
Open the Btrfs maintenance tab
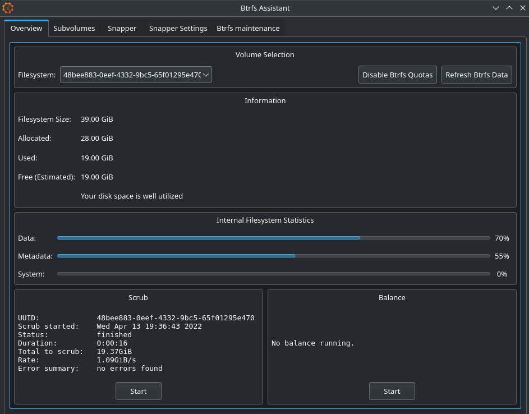pyautogui.click(x=248, y=29)
